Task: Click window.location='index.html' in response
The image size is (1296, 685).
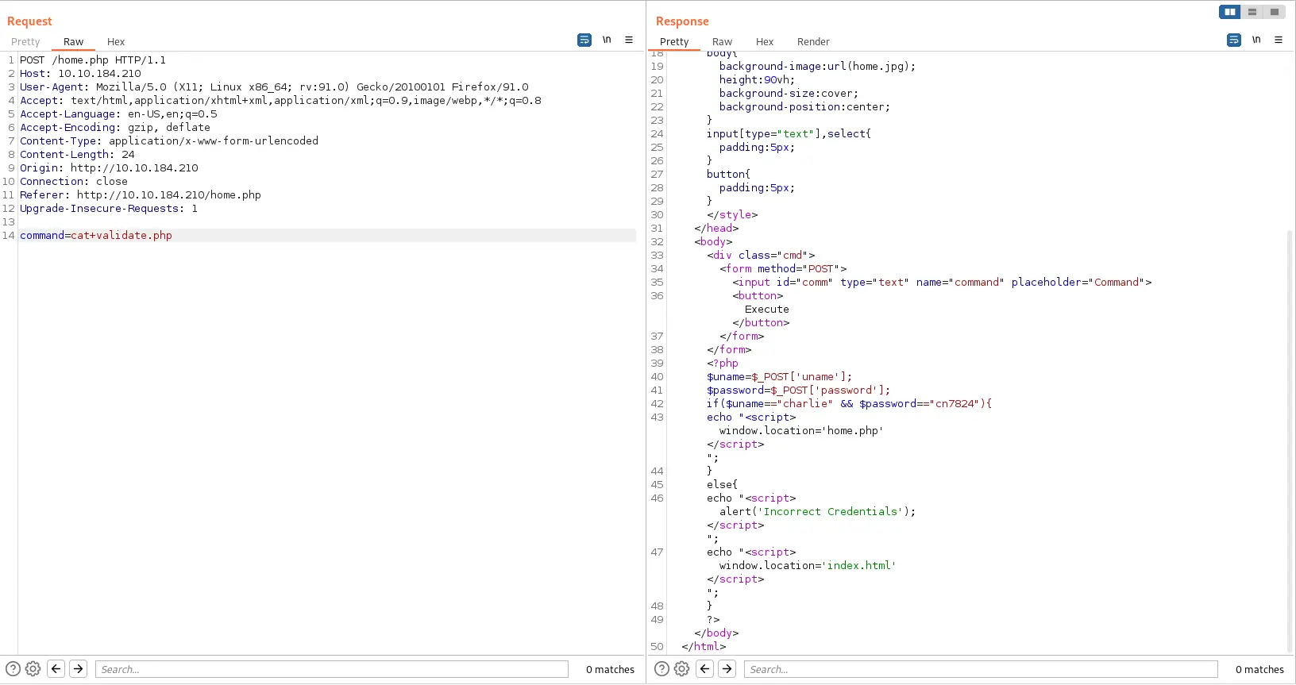Action: [x=808, y=566]
